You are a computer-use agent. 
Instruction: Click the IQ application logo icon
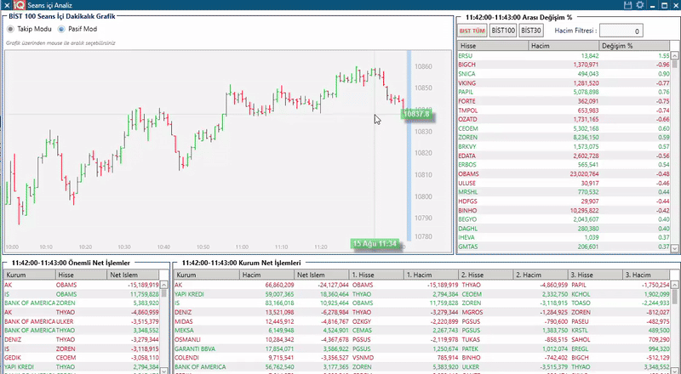tap(19, 5)
